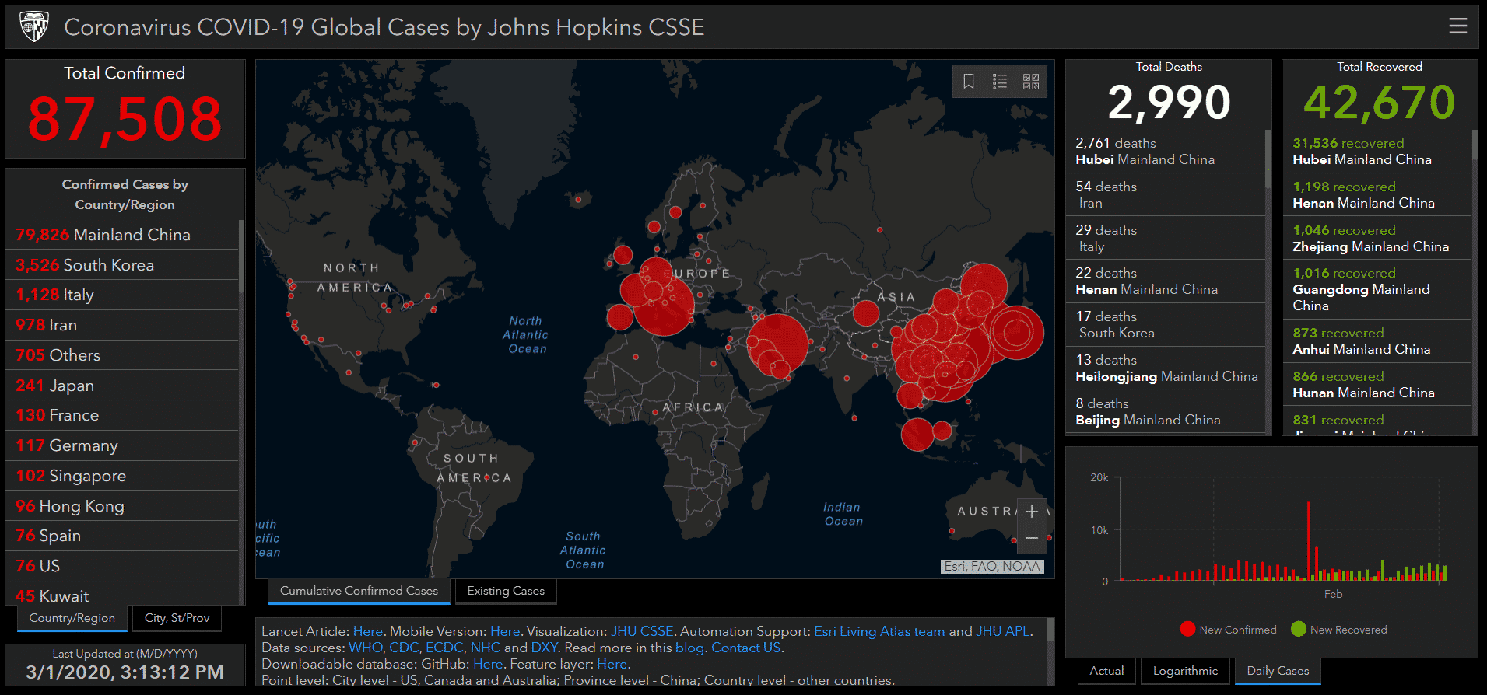Image resolution: width=1487 pixels, height=695 pixels.
Task: Toggle New Recovered legend green dot
Action: click(x=1298, y=629)
